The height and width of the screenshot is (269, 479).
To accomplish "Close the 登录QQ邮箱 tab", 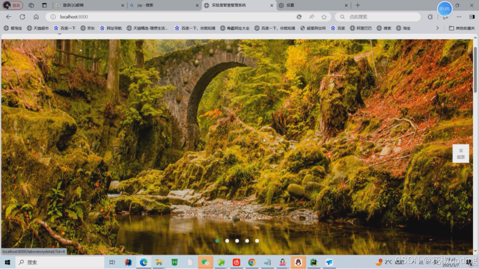I will (x=123, y=5).
